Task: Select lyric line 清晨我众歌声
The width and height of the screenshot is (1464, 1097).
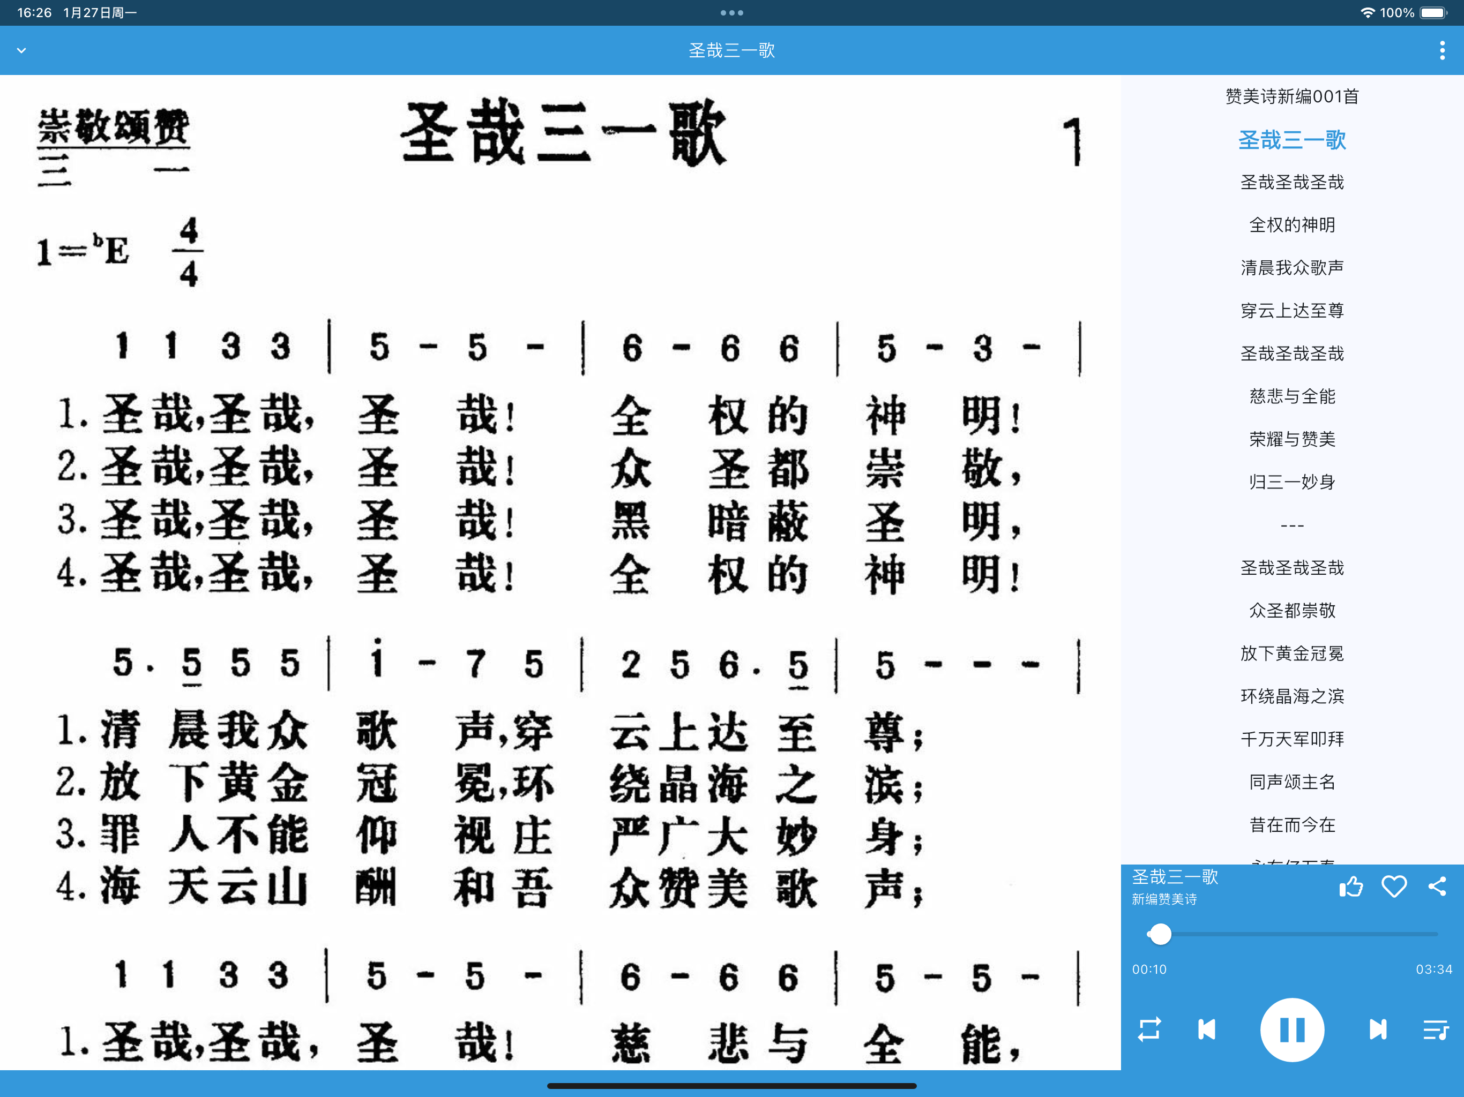Action: (1292, 267)
